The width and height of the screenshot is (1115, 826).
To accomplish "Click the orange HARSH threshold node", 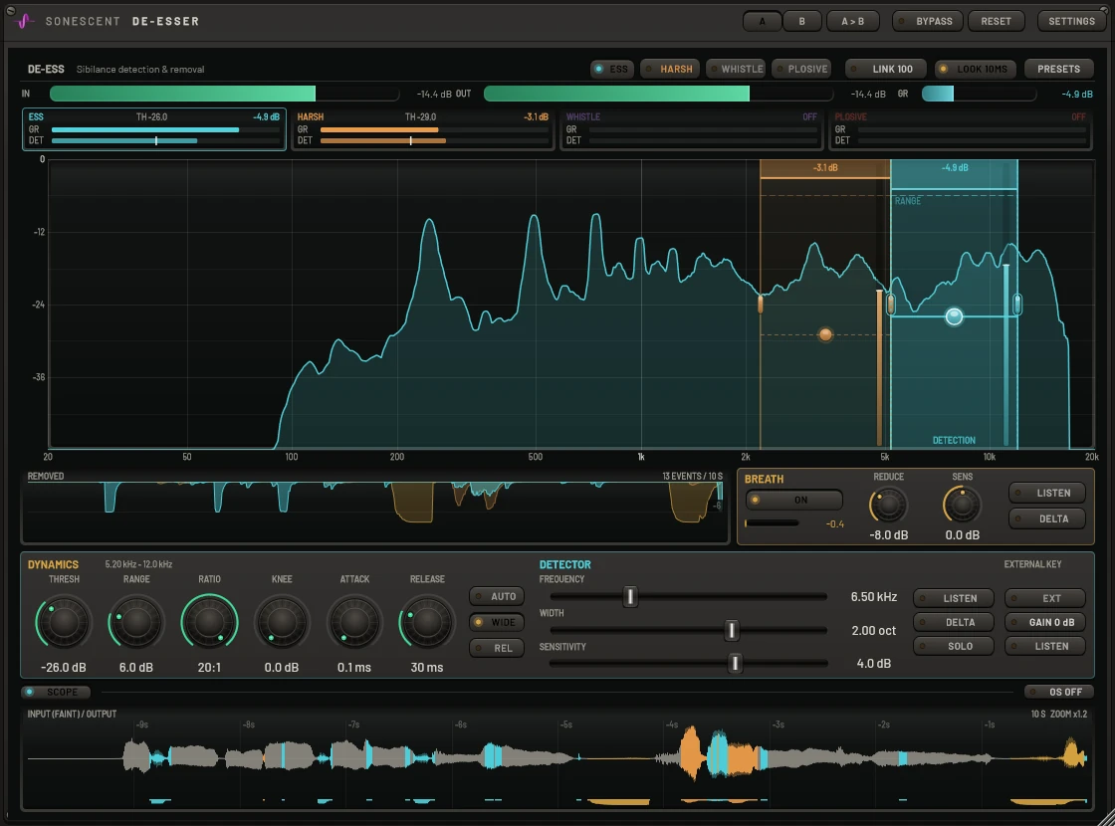I will pyautogui.click(x=825, y=334).
